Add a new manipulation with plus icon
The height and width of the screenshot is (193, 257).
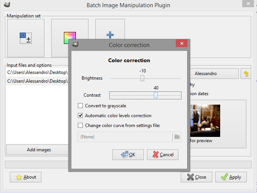110,35
